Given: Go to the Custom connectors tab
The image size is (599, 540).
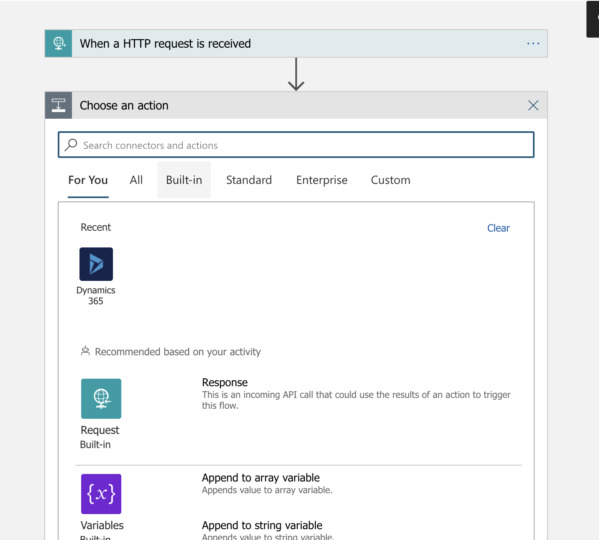Looking at the screenshot, I should pos(390,180).
